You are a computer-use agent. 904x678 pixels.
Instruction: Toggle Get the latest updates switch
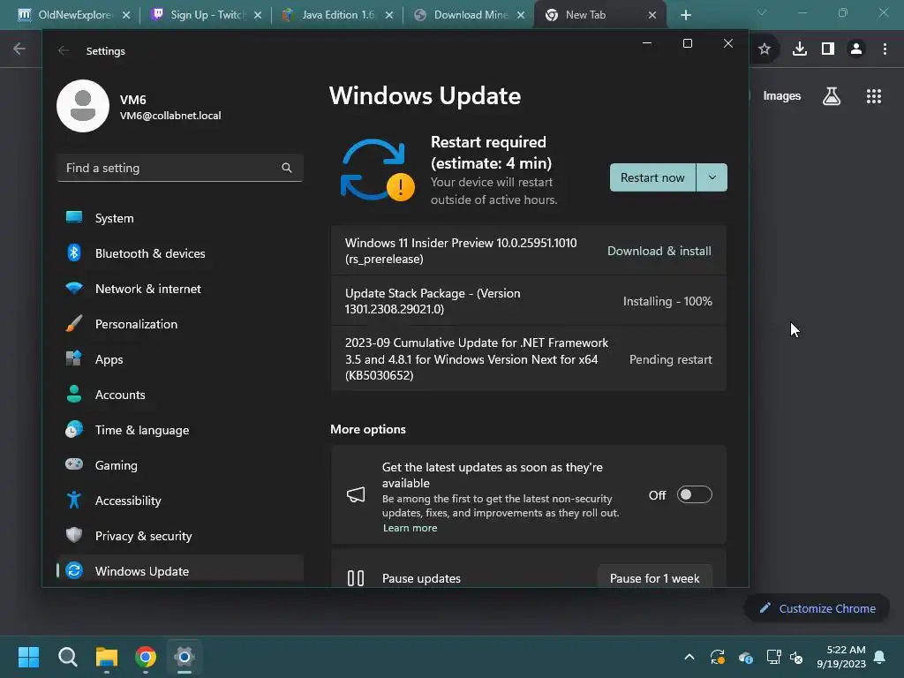(x=694, y=494)
